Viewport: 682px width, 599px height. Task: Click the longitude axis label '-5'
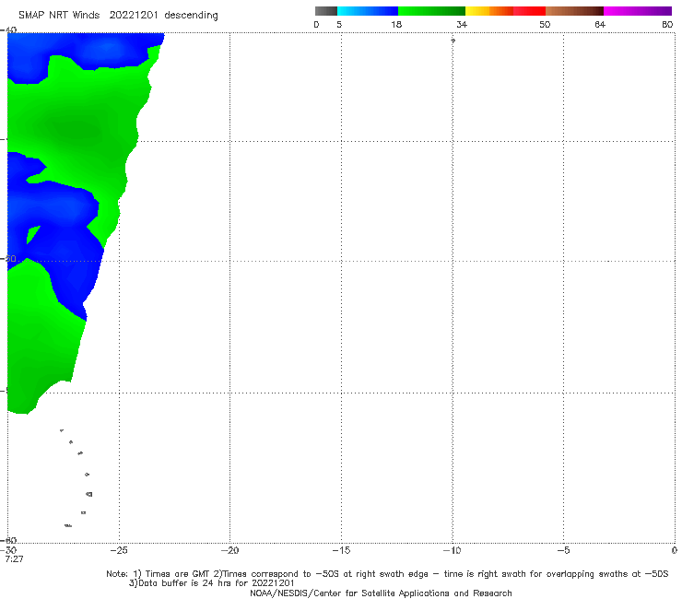pos(563,550)
